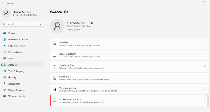The width and height of the screenshot is (210, 112).
Task: Click the Personalization paintbrush icon
Action: 4,52
